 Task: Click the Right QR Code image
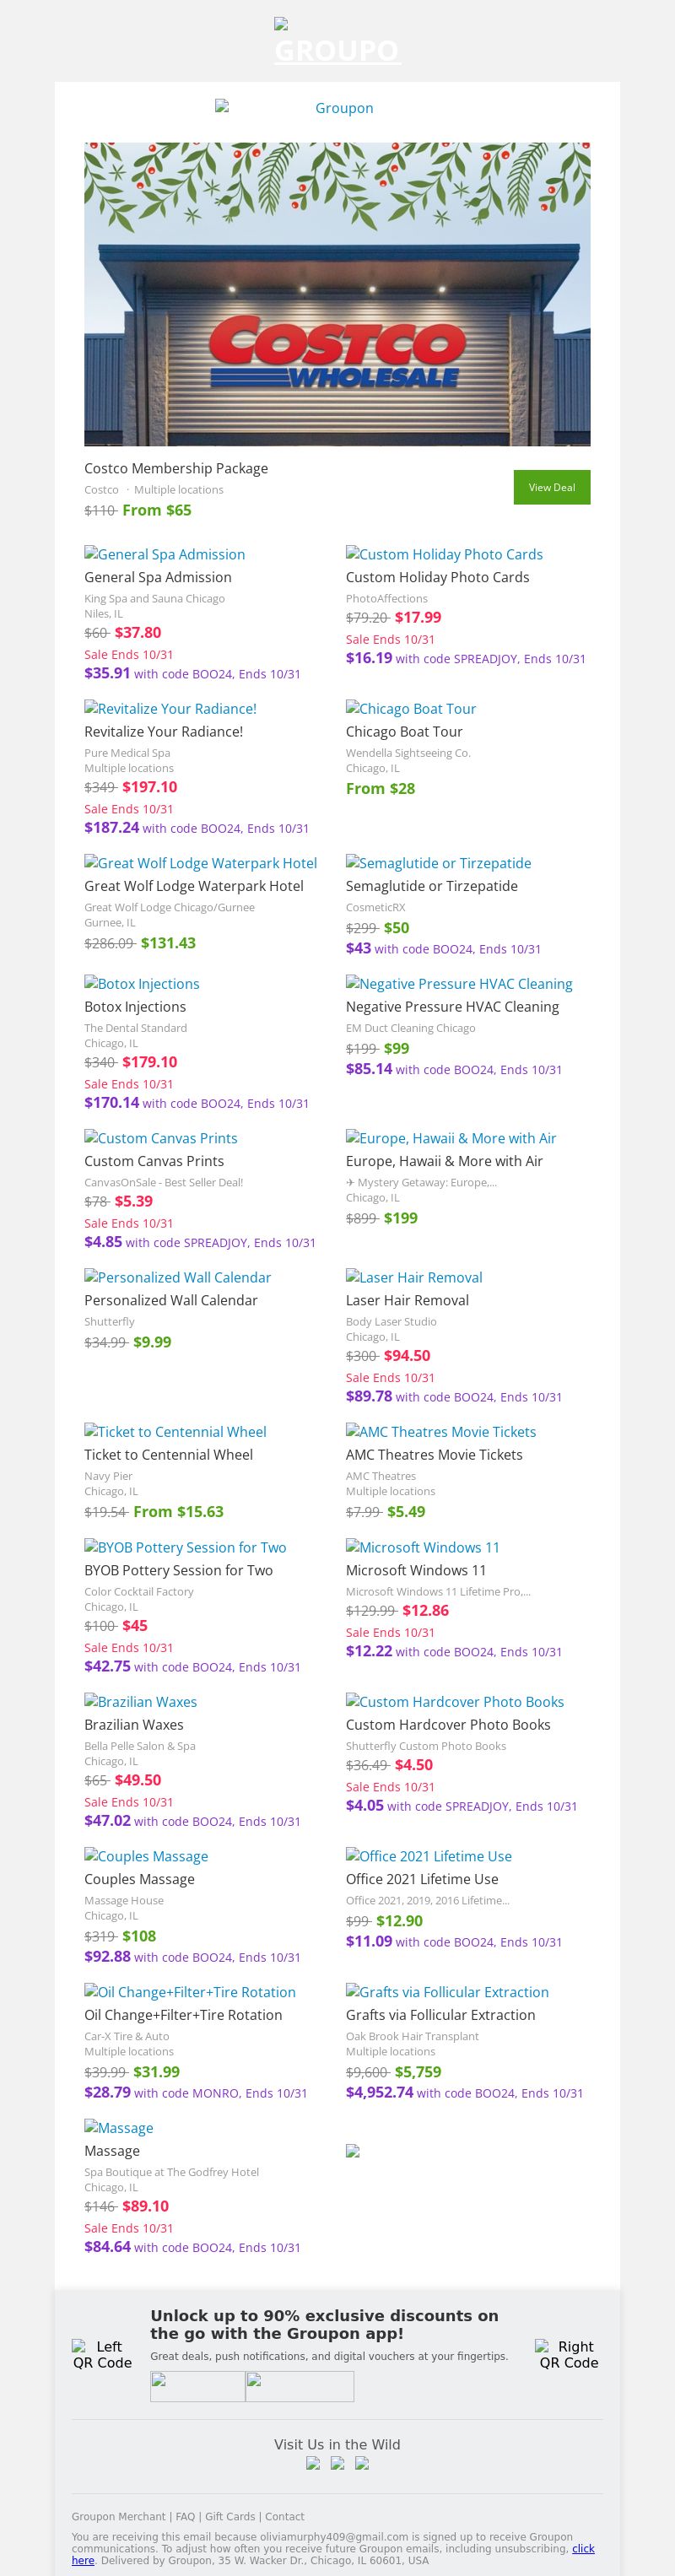pos(568,2355)
